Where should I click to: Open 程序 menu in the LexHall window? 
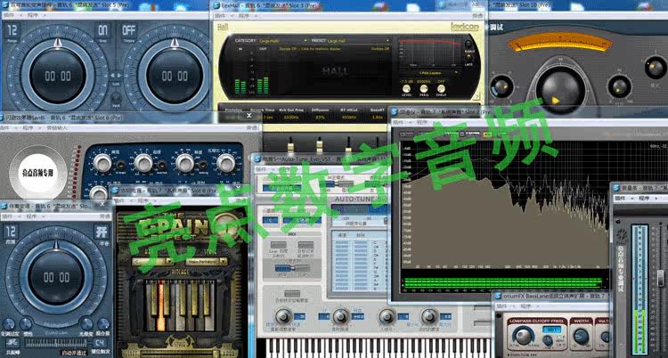[x=243, y=16]
